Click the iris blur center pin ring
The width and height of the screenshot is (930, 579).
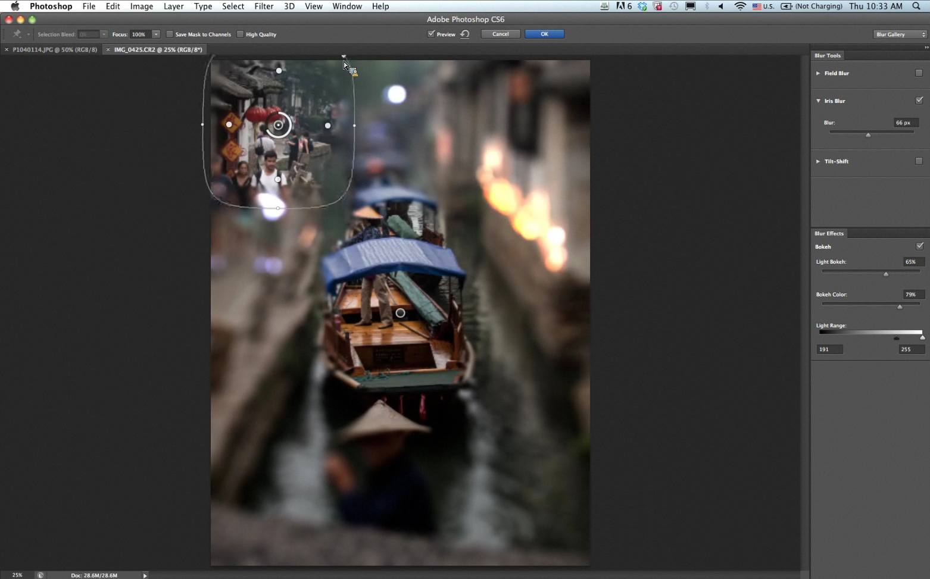point(278,125)
